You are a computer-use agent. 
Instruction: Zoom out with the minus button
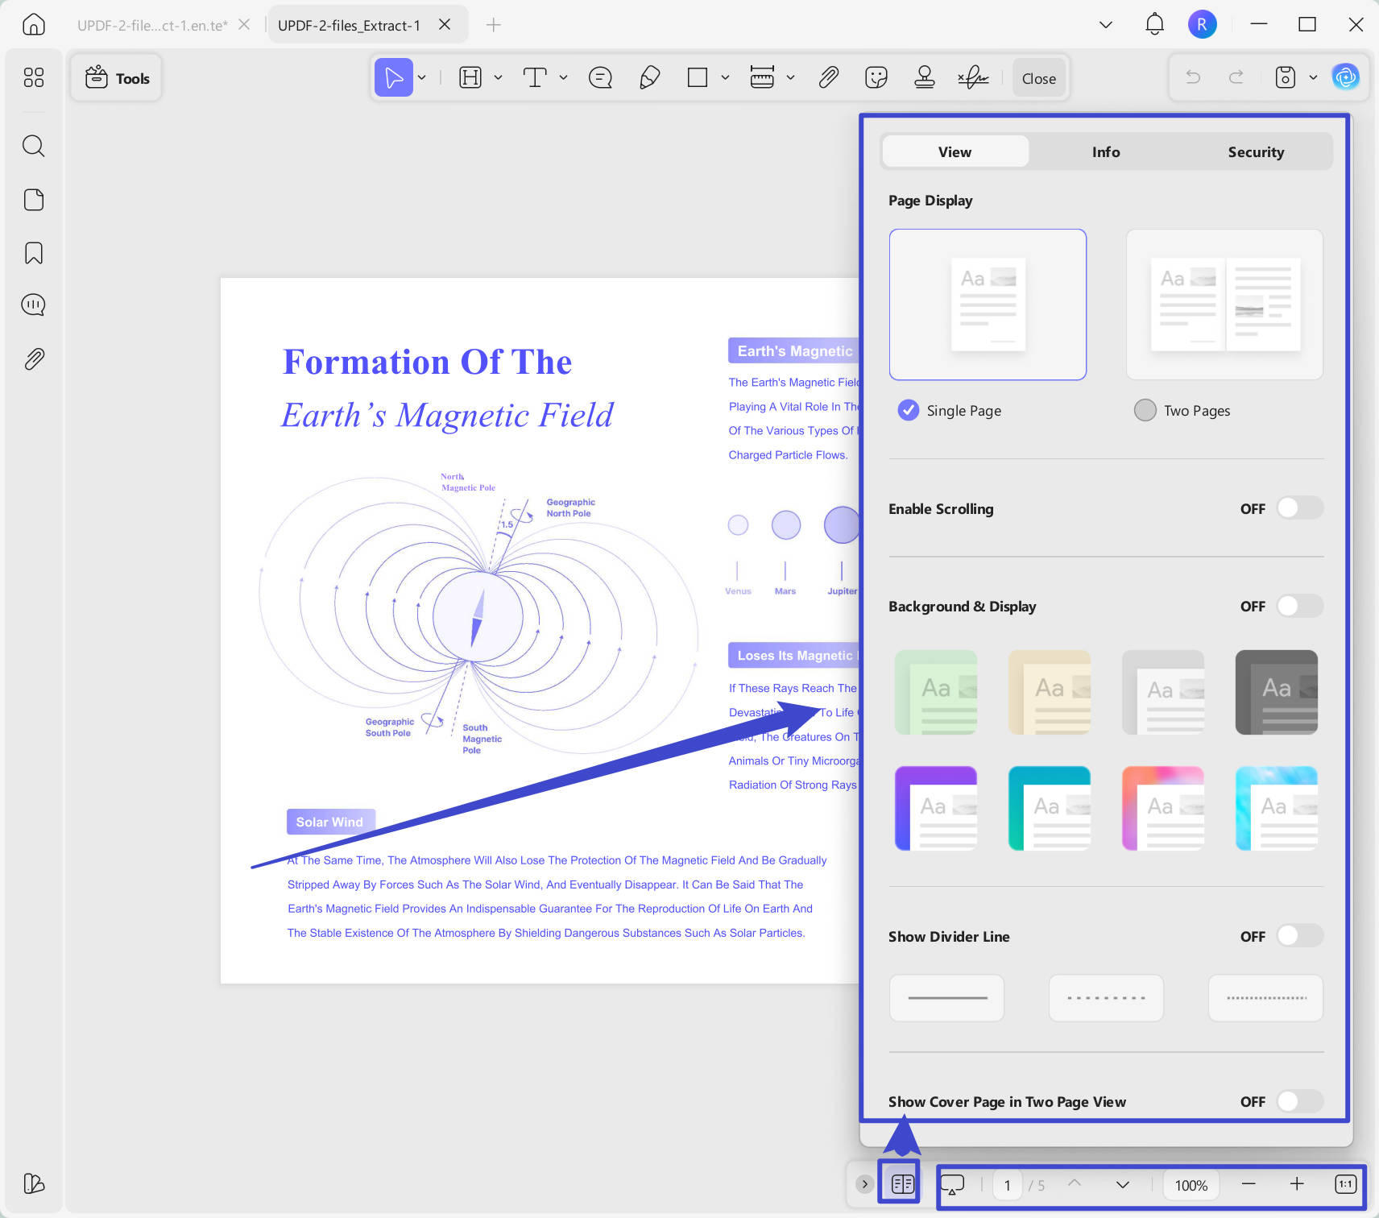click(1249, 1184)
